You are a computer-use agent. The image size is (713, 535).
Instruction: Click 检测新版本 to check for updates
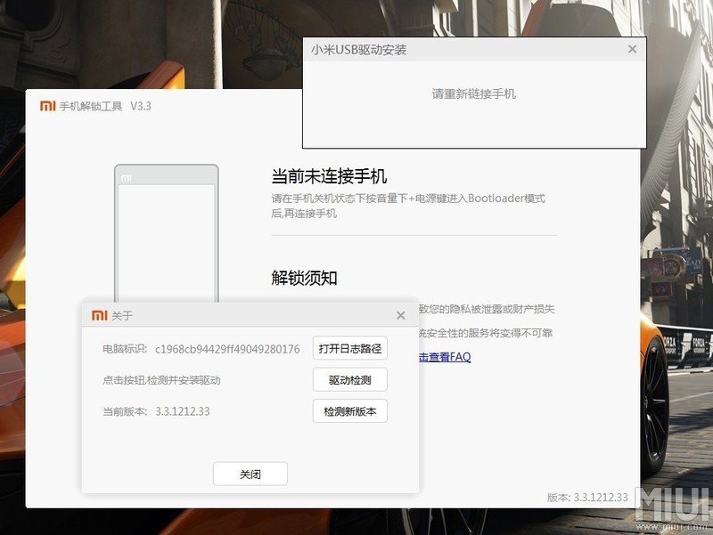[x=349, y=411]
